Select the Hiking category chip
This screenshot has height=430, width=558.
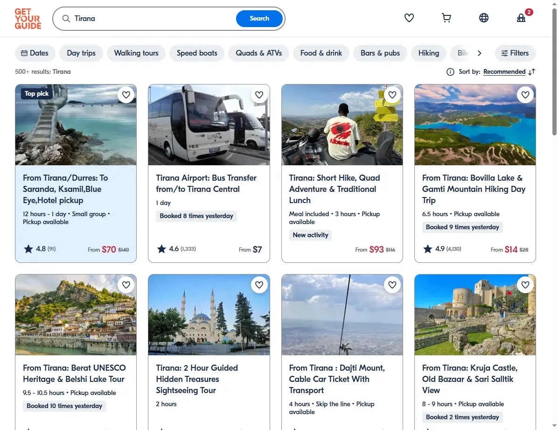[428, 53]
